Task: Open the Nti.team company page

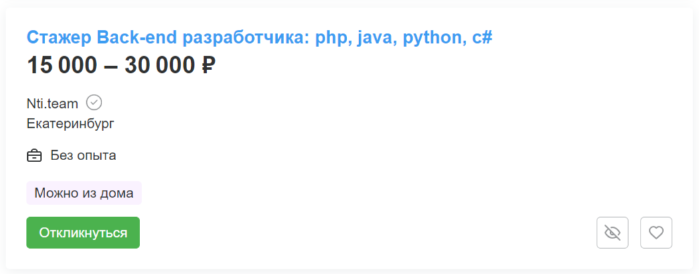Action: click(x=52, y=104)
